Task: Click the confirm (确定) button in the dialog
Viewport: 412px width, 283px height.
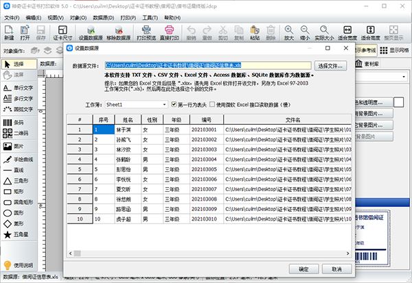Action: pyautogui.click(x=304, y=269)
